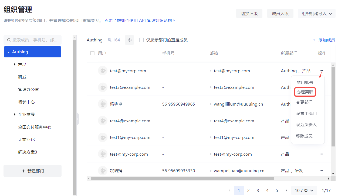The width and height of the screenshot is (338, 196).
Task: Select 办理离职 from the context menu
Action: click(305, 92)
